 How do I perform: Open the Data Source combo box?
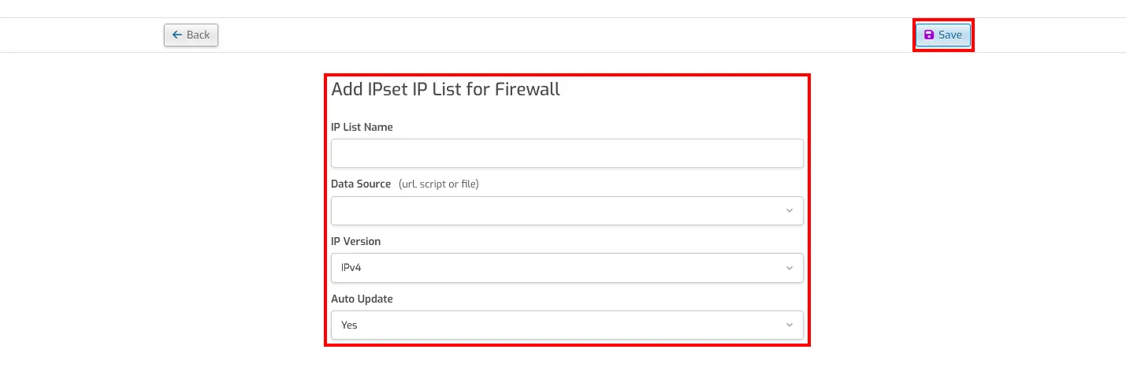[567, 210]
